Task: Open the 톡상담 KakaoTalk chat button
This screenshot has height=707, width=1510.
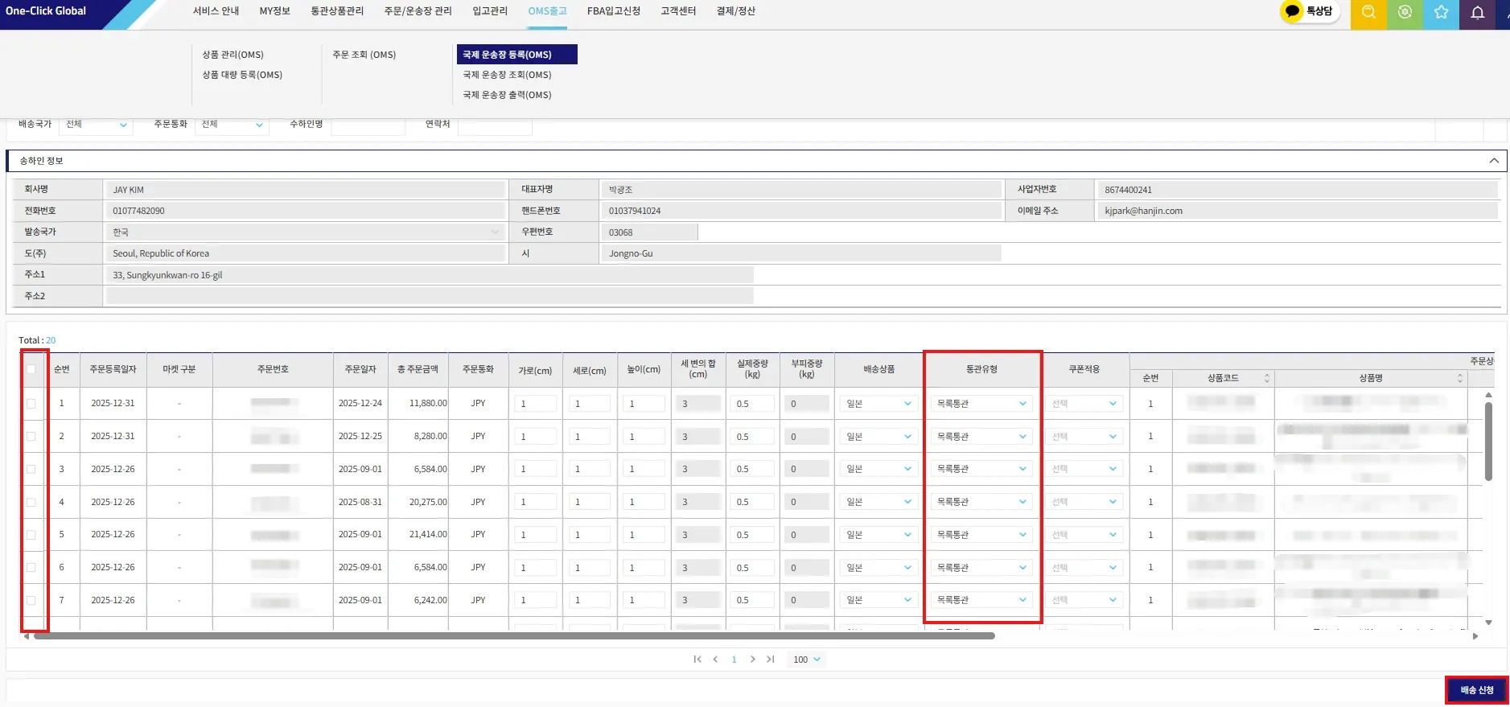Action: (x=1310, y=11)
